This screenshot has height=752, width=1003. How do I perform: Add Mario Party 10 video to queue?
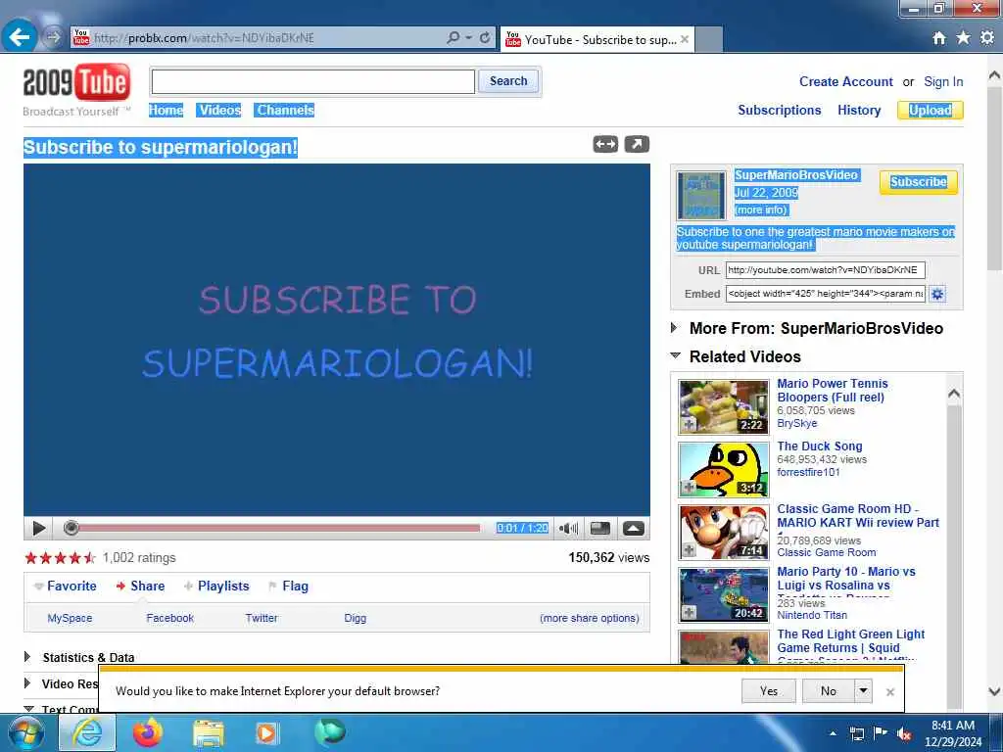[689, 613]
